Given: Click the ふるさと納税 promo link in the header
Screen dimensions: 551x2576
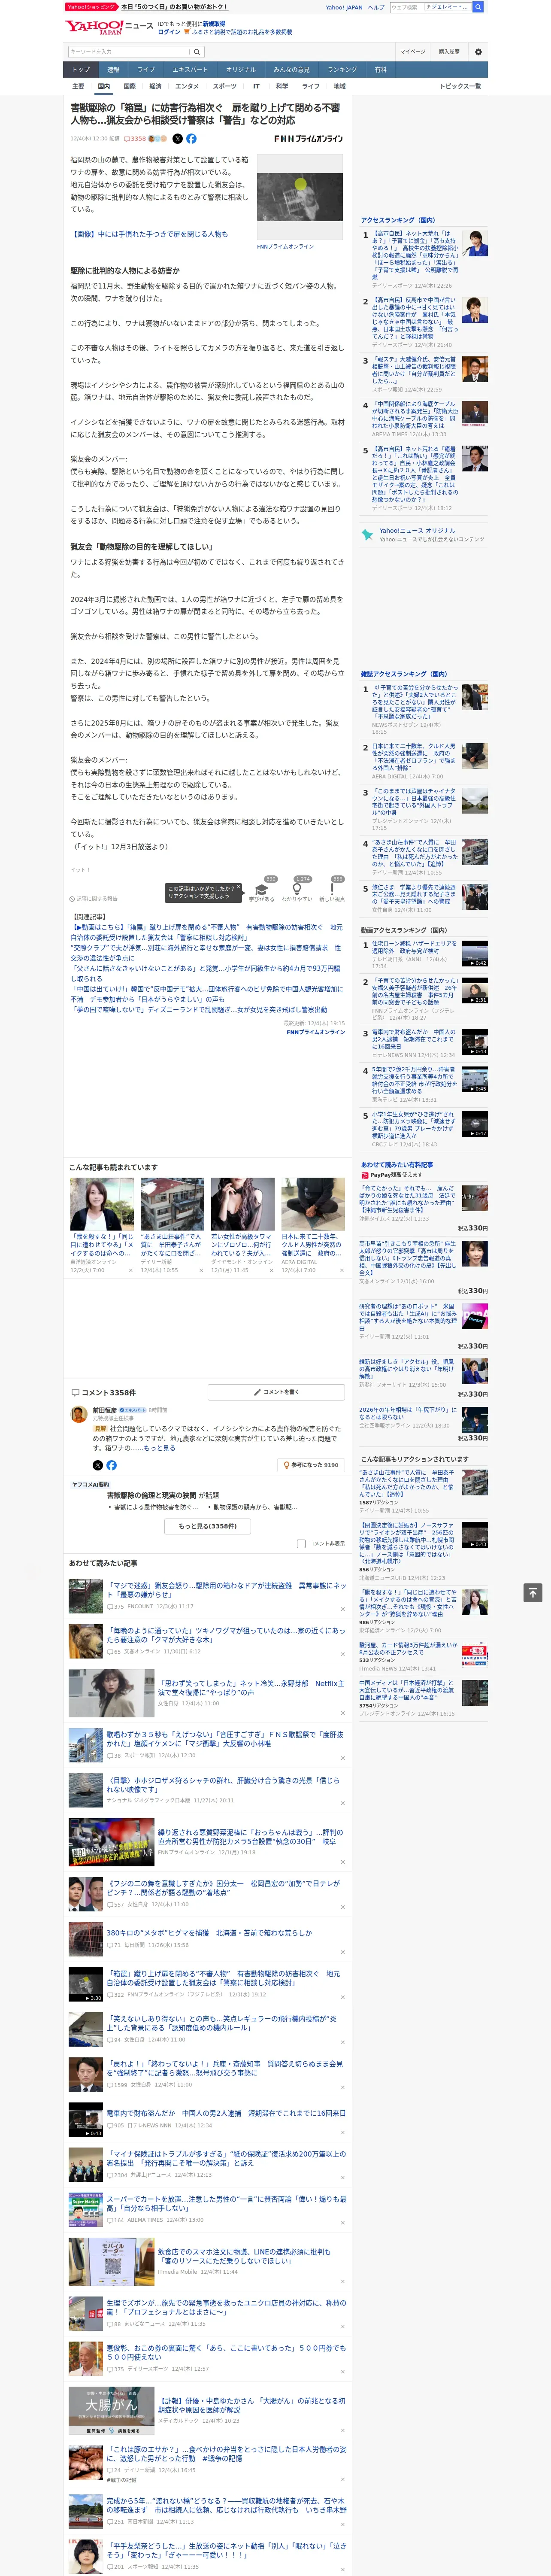Looking at the screenshot, I should click(242, 32).
